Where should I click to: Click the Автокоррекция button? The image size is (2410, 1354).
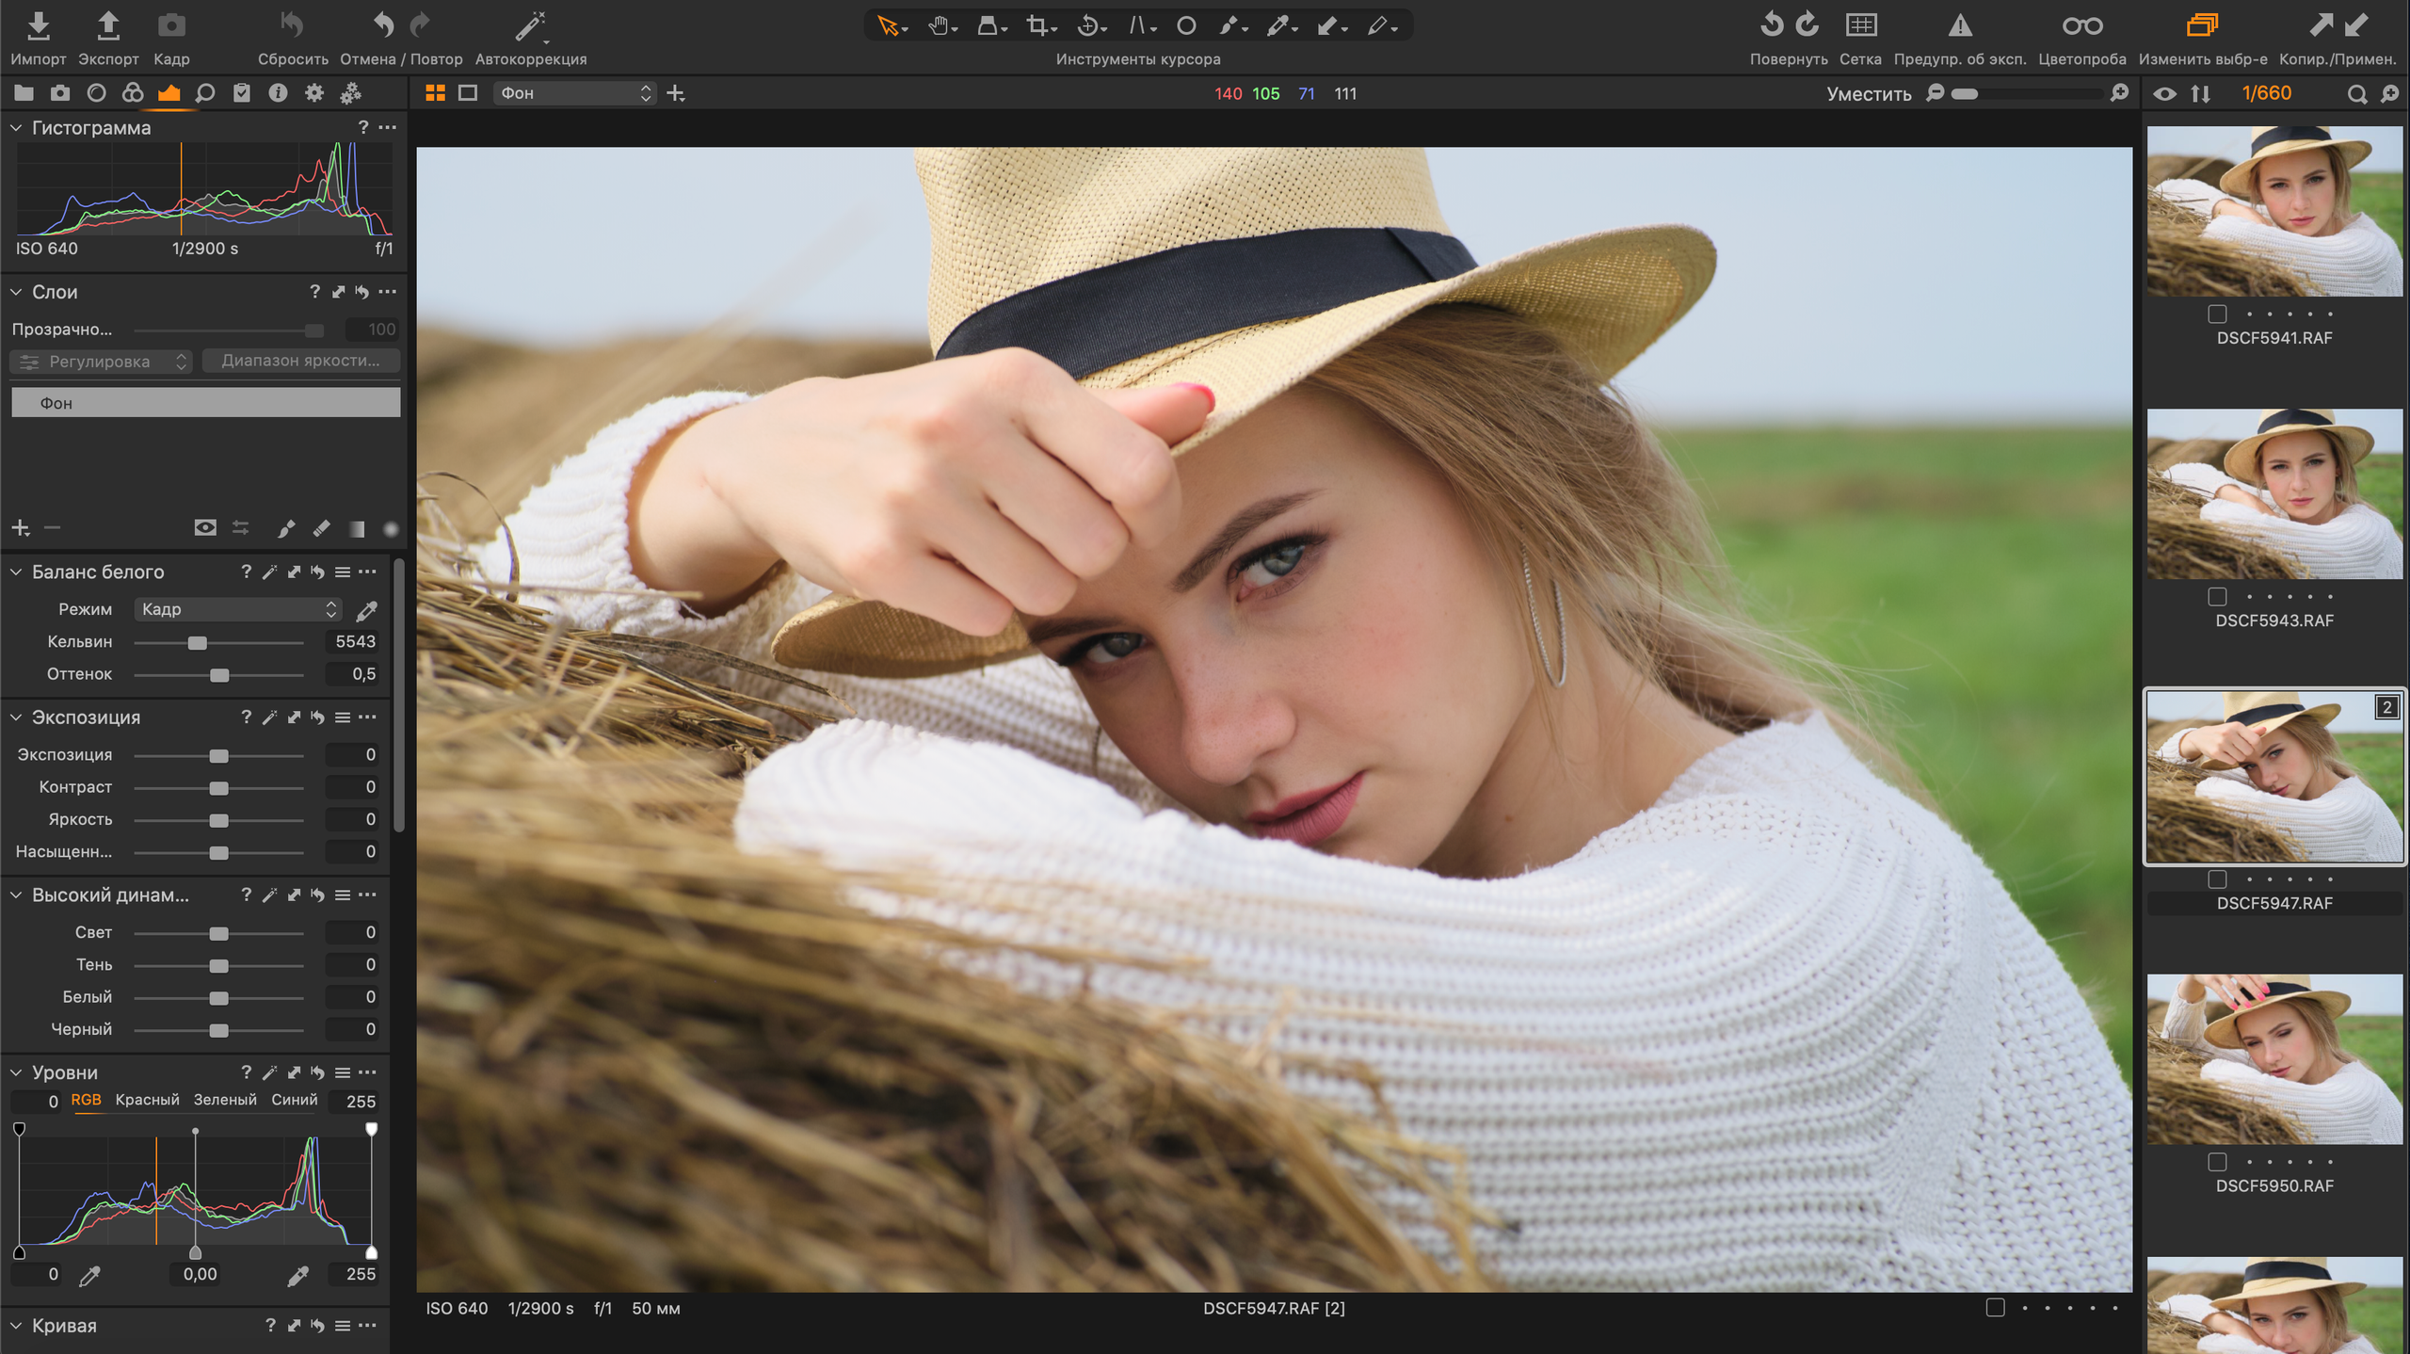(531, 36)
